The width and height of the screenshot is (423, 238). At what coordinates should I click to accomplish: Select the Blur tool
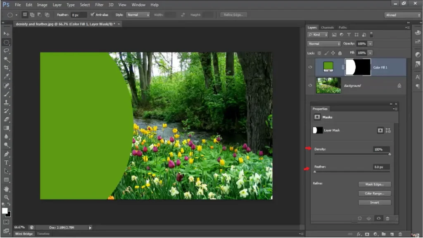point(7,136)
